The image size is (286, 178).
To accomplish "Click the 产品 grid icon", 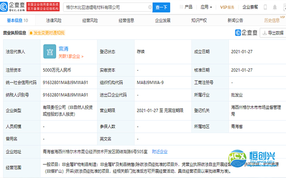I will [x=181, y=7].
